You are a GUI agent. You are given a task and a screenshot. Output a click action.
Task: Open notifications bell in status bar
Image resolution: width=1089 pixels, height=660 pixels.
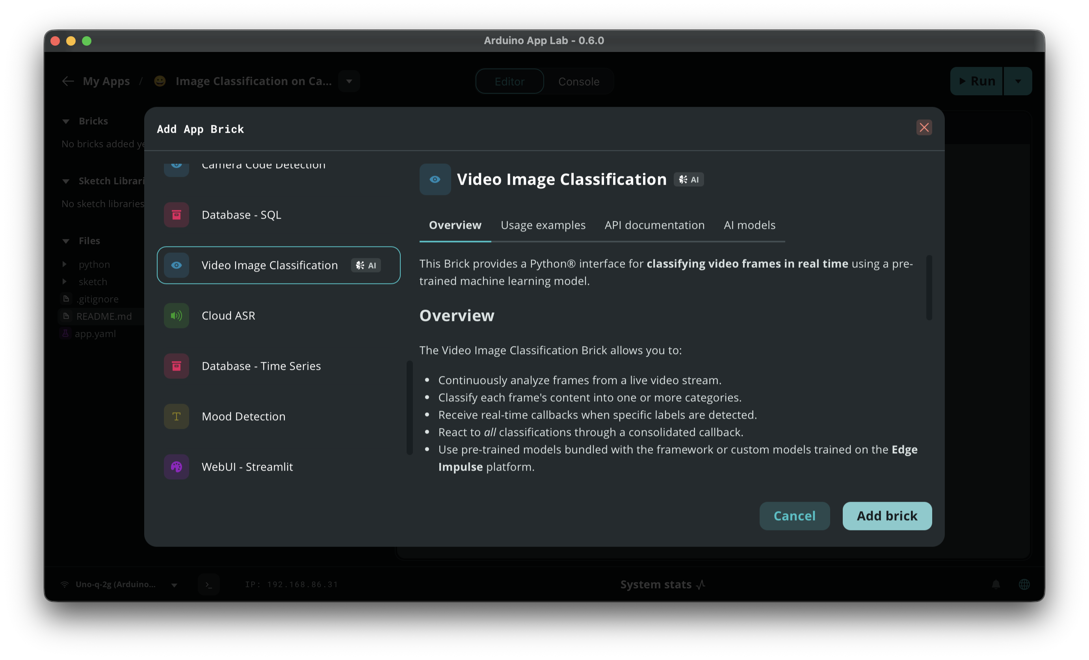996,584
